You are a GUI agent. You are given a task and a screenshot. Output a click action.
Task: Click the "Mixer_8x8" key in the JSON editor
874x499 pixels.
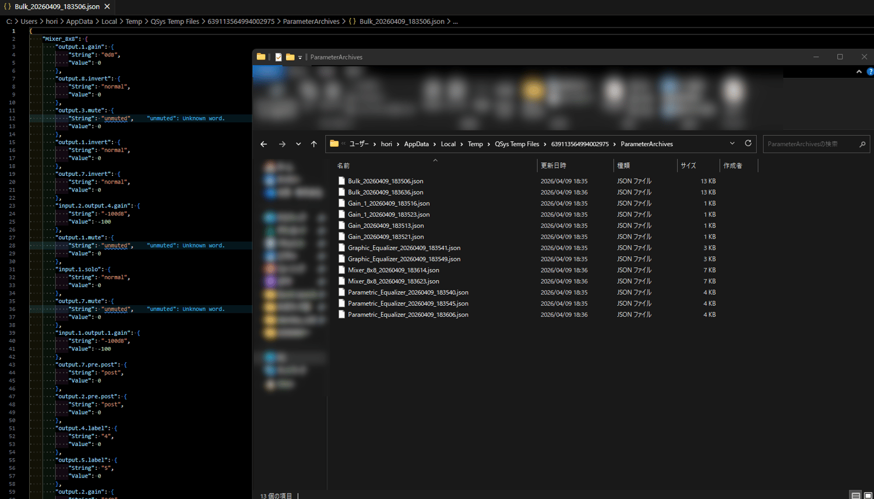(61, 39)
